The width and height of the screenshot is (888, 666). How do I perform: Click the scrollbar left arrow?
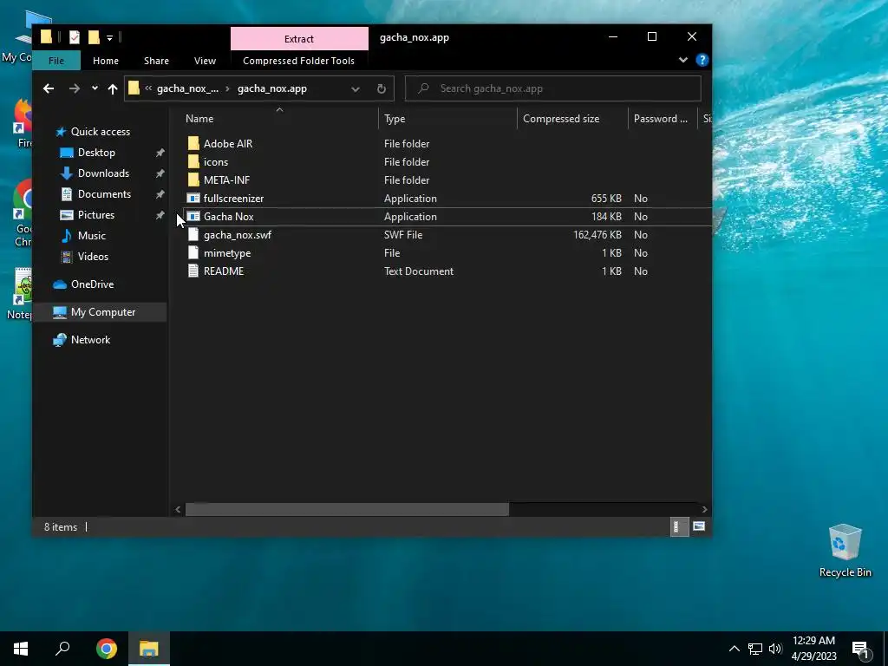pyautogui.click(x=178, y=509)
